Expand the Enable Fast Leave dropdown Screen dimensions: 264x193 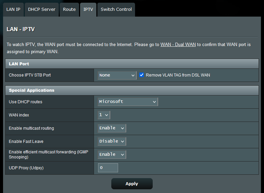pos(112,141)
